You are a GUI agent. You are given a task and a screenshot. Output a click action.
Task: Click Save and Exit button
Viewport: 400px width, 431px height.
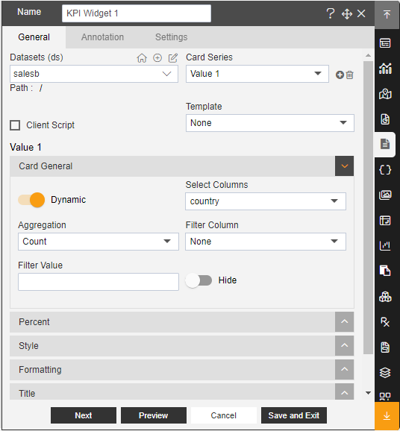coord(294,415)
